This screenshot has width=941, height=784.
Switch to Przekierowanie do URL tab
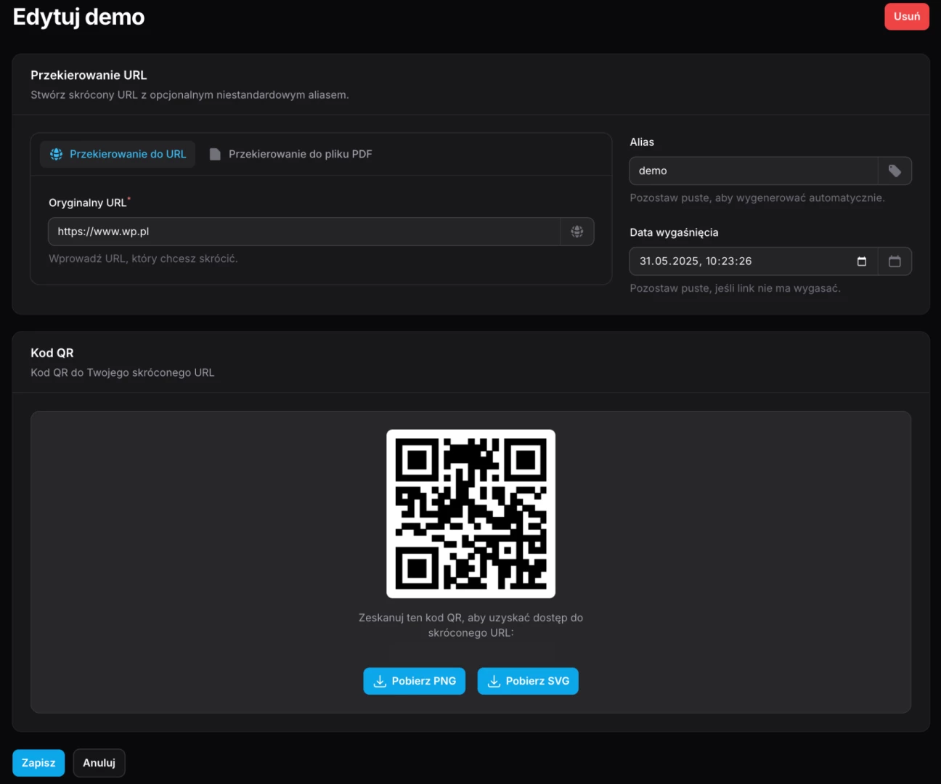coord(118,154)
